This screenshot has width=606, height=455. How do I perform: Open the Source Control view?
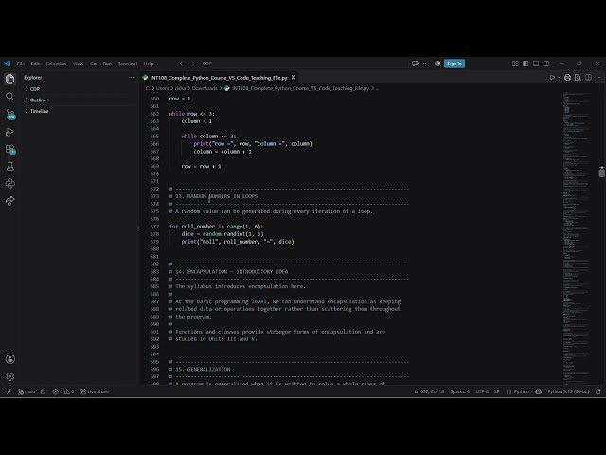(x=10, y=114)
